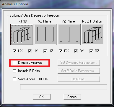Click the Analysis Options title bar
Screen dimensions: 114x107
(x=57, y=4)
